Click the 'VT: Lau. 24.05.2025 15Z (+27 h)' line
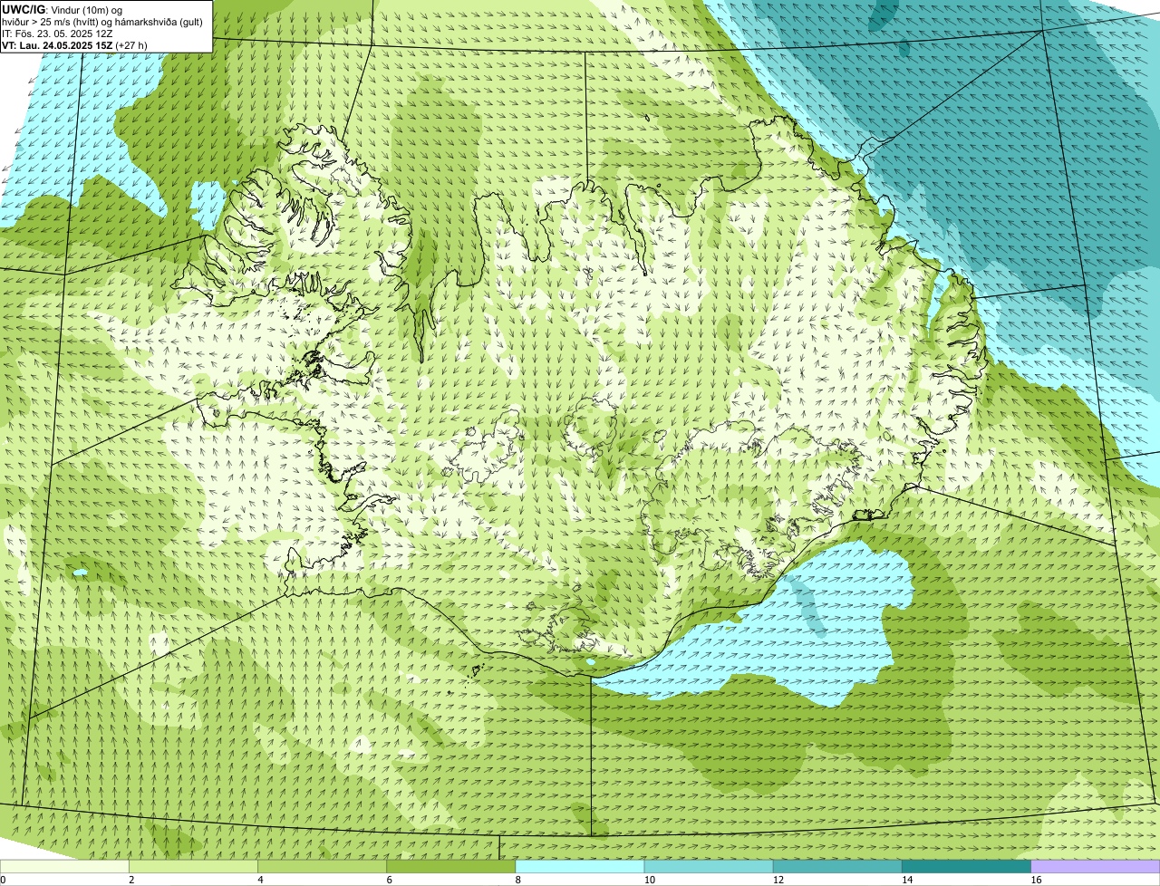 (x=74, y=45)
